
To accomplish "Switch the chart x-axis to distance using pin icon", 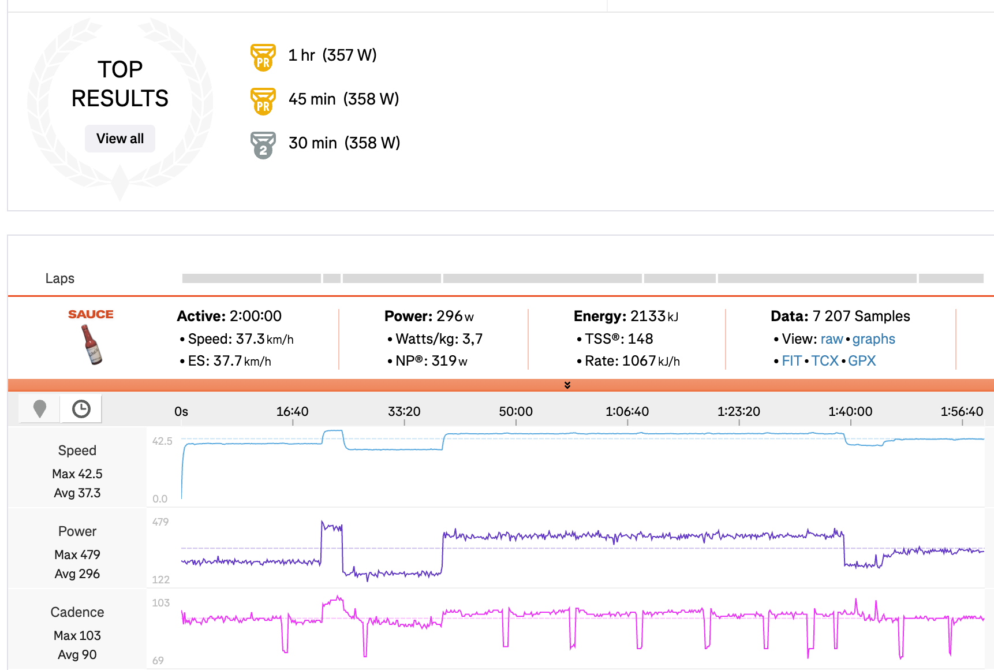I will pyautogui.click(x=40, y=409).
